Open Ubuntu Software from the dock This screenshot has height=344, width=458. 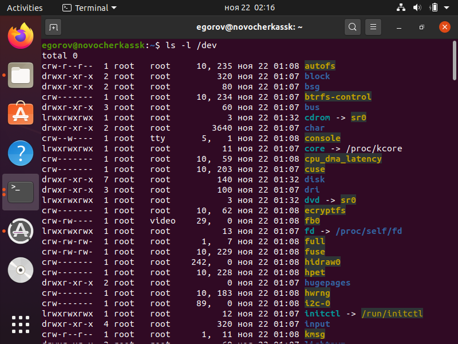[x=21, y=114]
